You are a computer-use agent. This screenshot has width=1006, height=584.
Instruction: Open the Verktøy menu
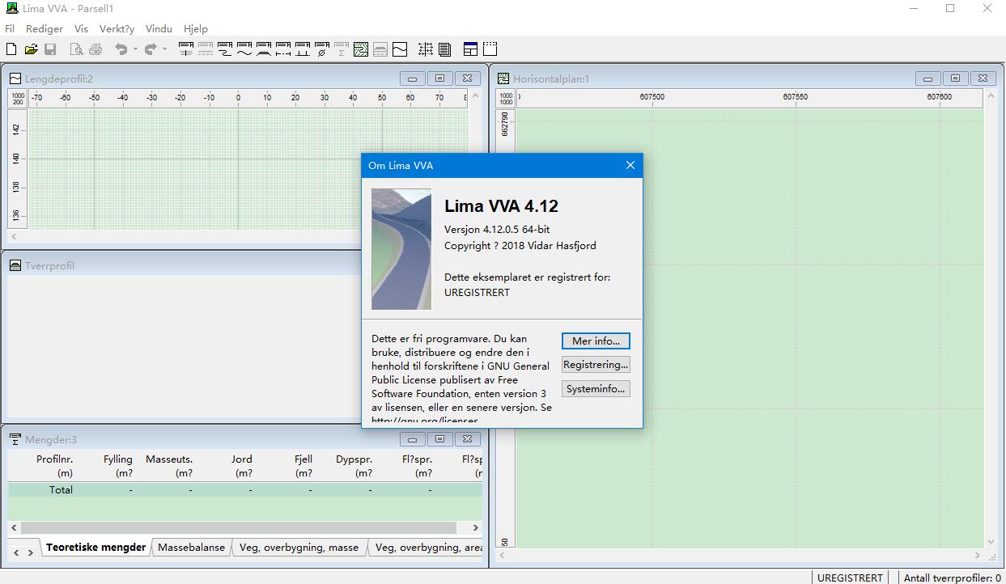click(117, 28)
